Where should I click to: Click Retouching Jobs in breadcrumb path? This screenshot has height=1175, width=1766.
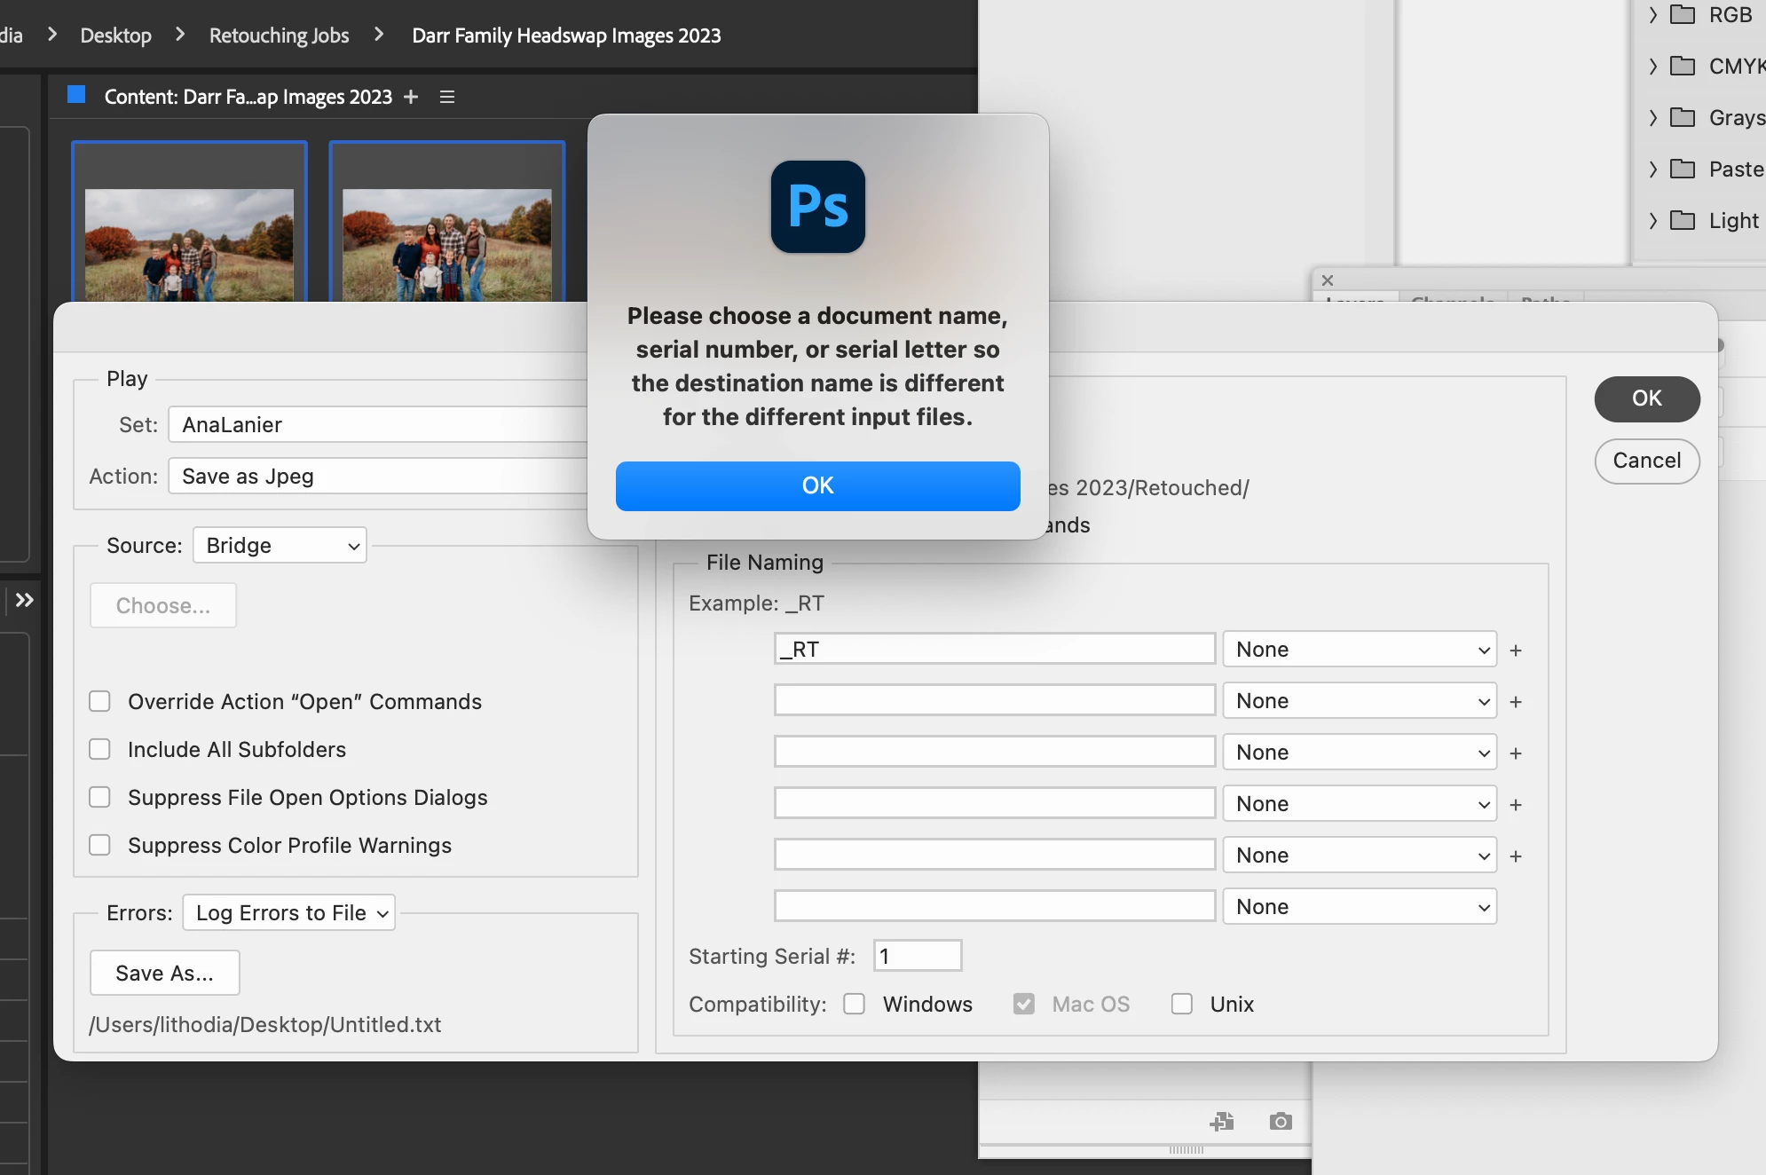tap(279, 35)
